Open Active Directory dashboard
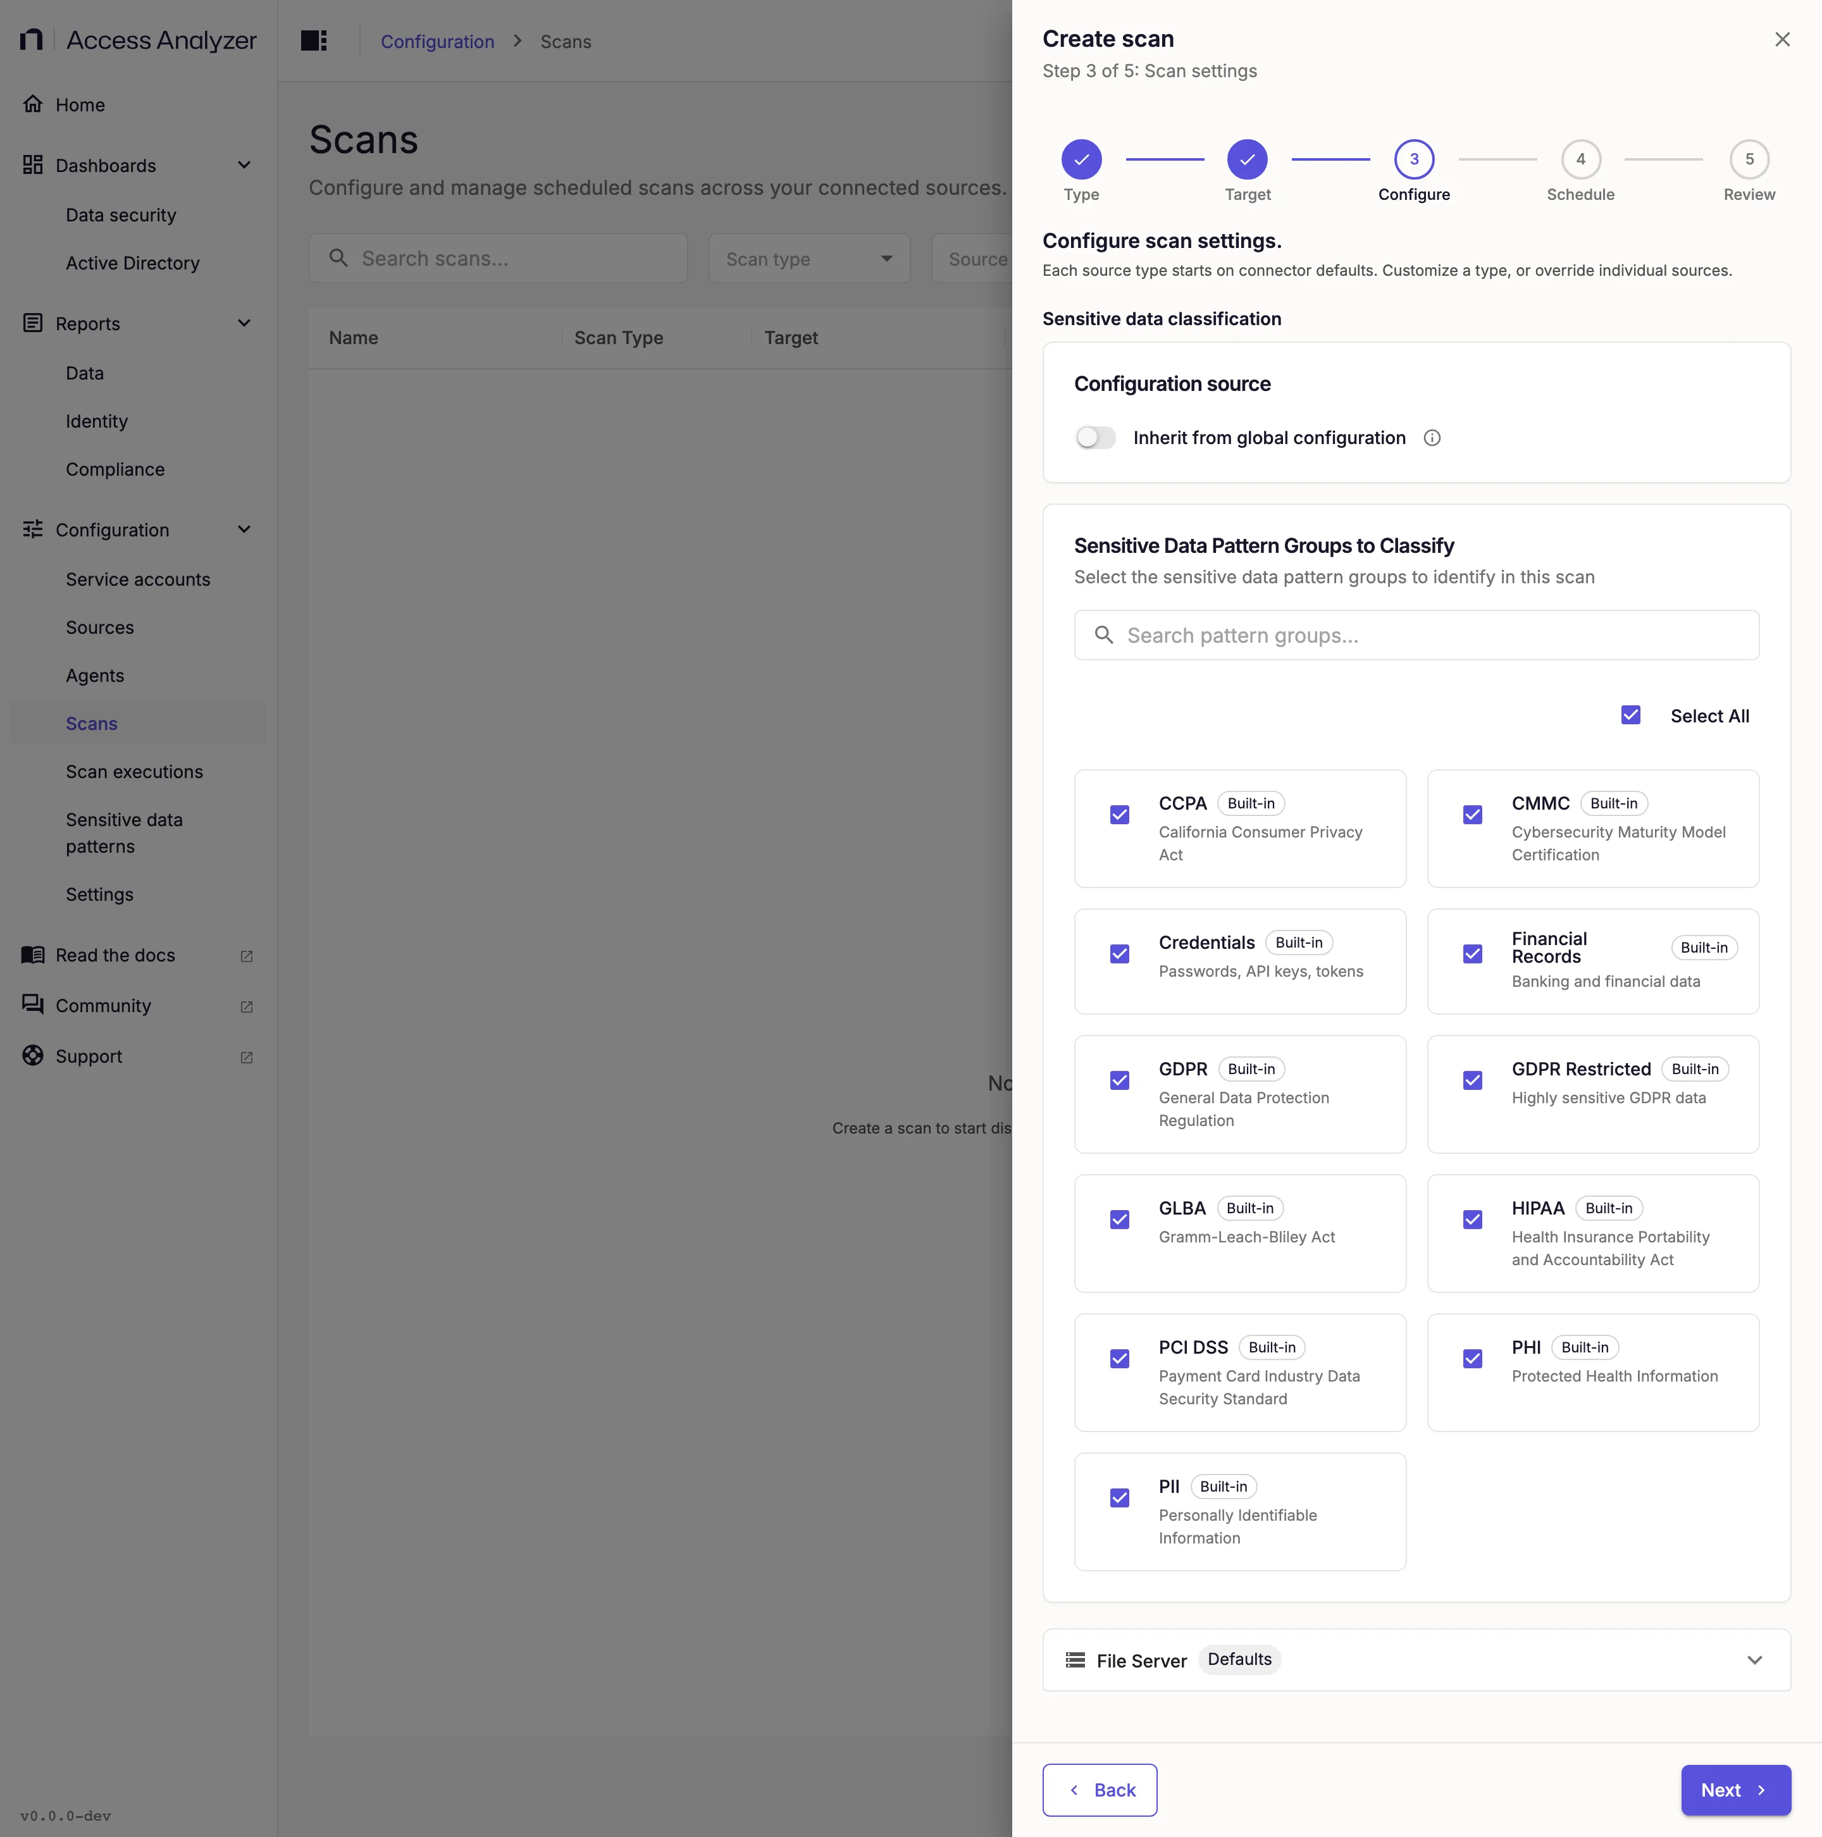The image size is (1822, 1837). point(132,263)
